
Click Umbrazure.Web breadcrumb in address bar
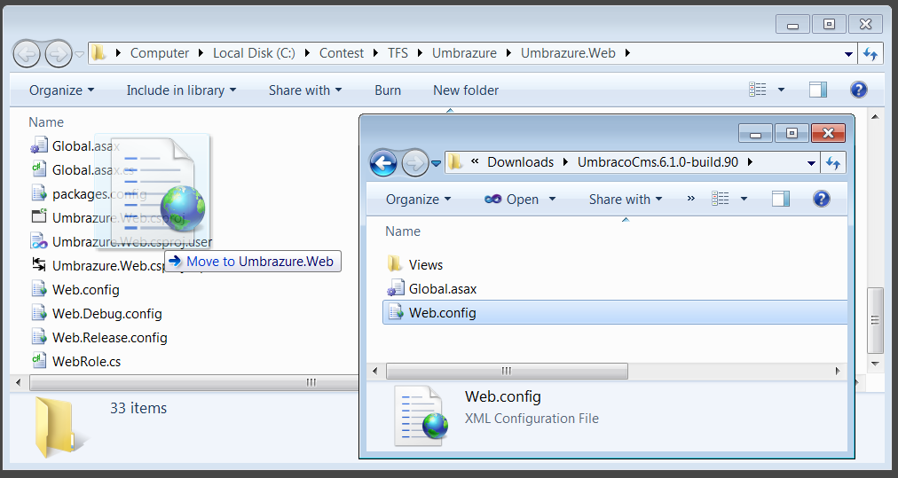pos(568,53)
